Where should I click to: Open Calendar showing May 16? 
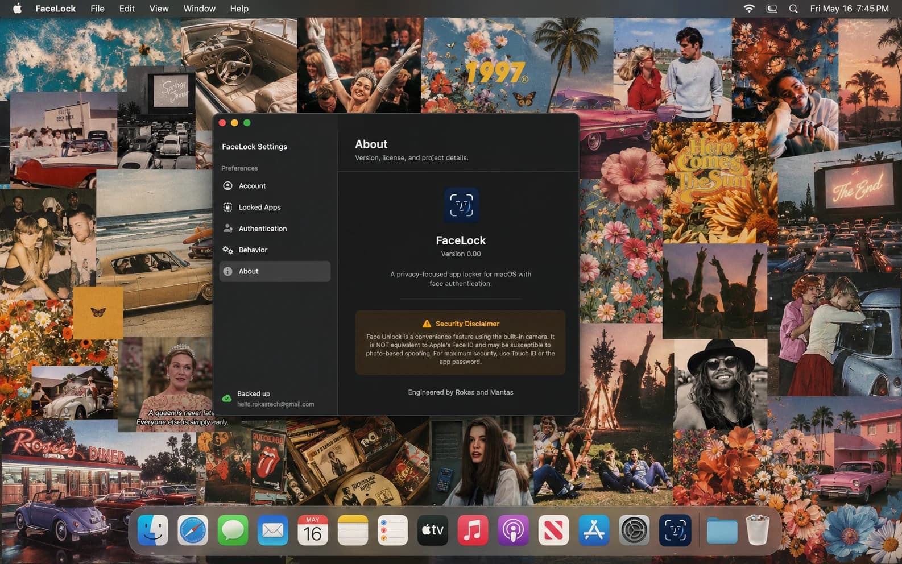(x=313, y=530)
